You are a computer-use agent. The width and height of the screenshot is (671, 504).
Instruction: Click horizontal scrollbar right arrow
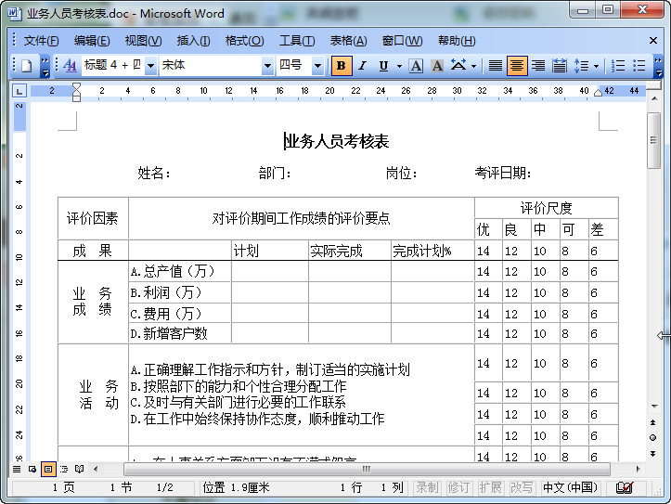[638, 469]
